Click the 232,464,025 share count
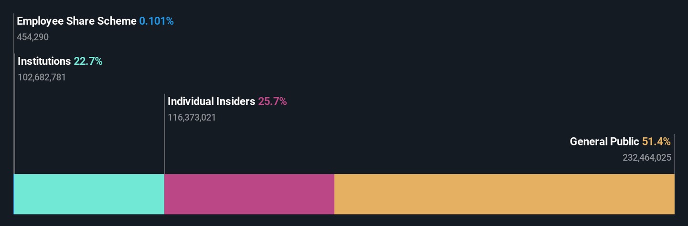Viewport: 688px width, 226px height. [x=647, y=158]
